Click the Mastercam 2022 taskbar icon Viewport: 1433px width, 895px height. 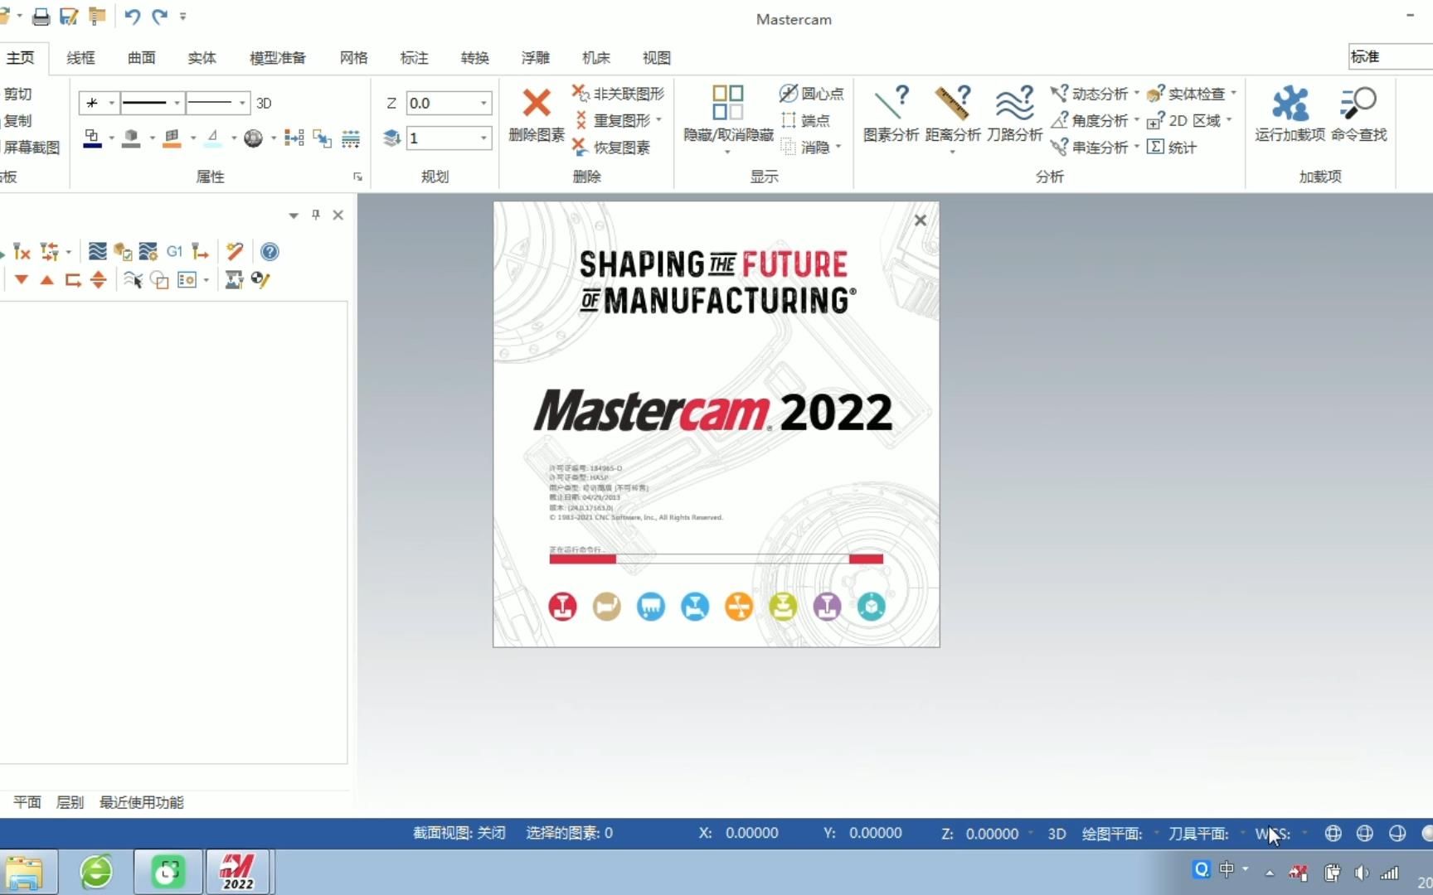pyautogui.click(x=237, y=872)
